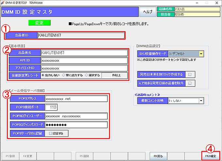Viewport: 222px width, 161px height.
Task: Expand the 最新コメント反映 dropdown
Action: point(201,101)
